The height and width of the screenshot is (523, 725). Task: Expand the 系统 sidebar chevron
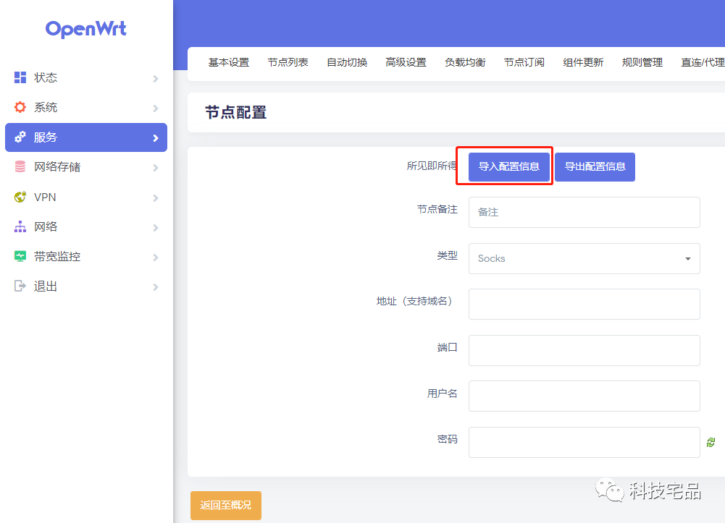pos(155,107)
